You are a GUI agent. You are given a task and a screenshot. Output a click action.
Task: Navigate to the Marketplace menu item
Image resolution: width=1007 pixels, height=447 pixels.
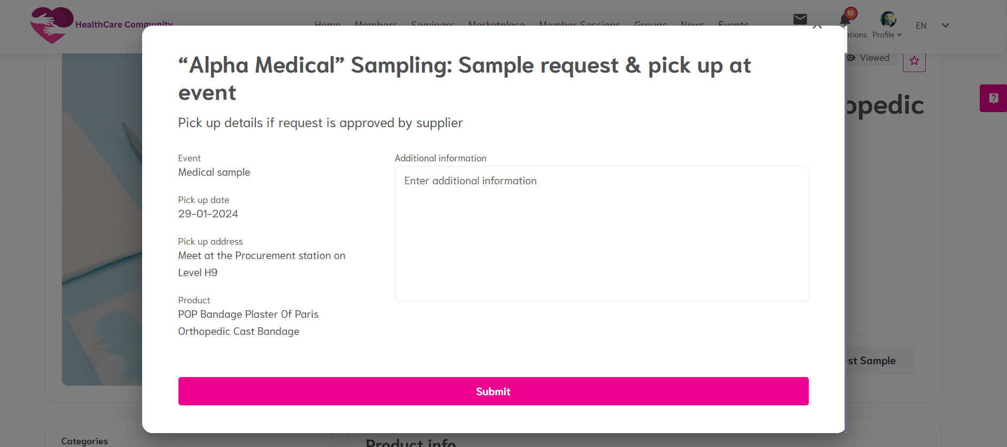(x=496, y=23)
